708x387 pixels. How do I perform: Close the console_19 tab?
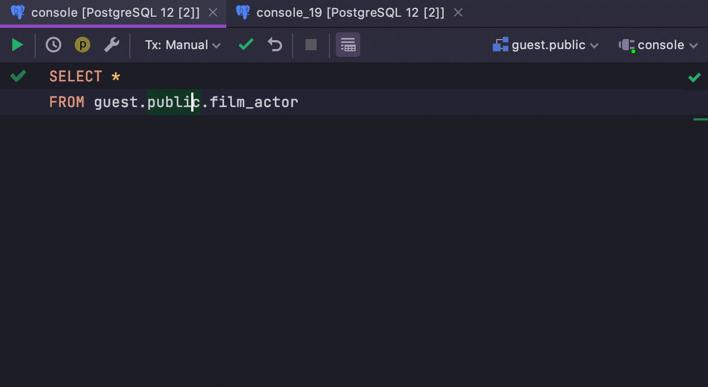[x=458, y=12]
